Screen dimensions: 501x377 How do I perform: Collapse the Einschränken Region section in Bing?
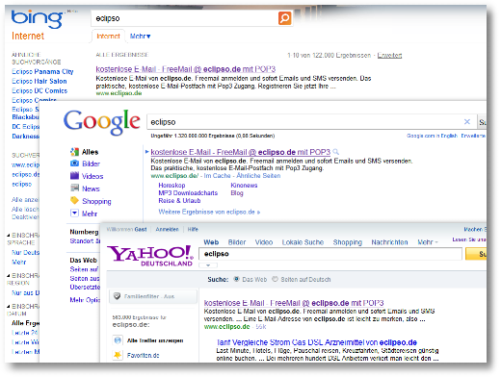[9, 276]
